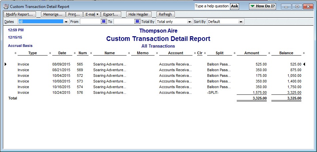
Task: Click the diamond resize handle before Type column
Action: coord(15,53)
